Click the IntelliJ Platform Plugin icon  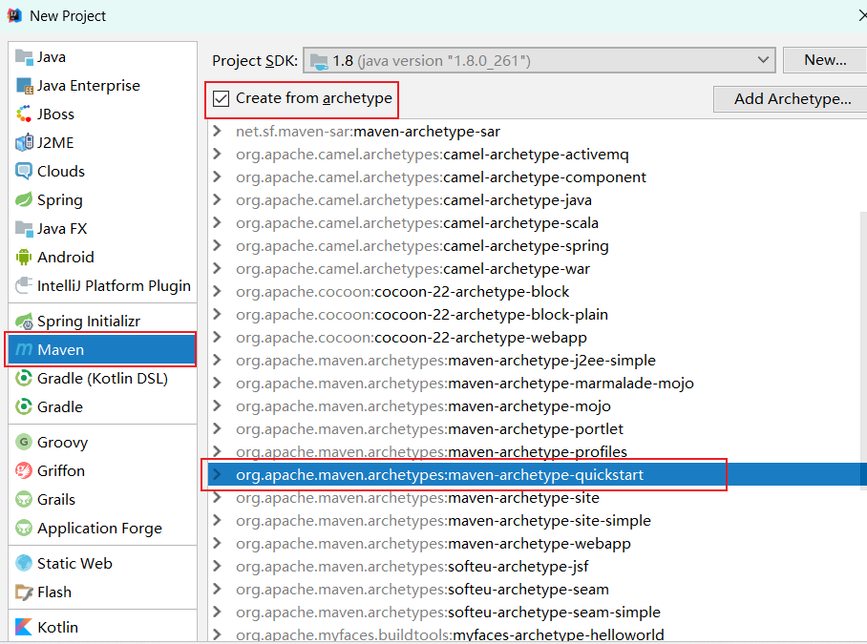(24, 285)
